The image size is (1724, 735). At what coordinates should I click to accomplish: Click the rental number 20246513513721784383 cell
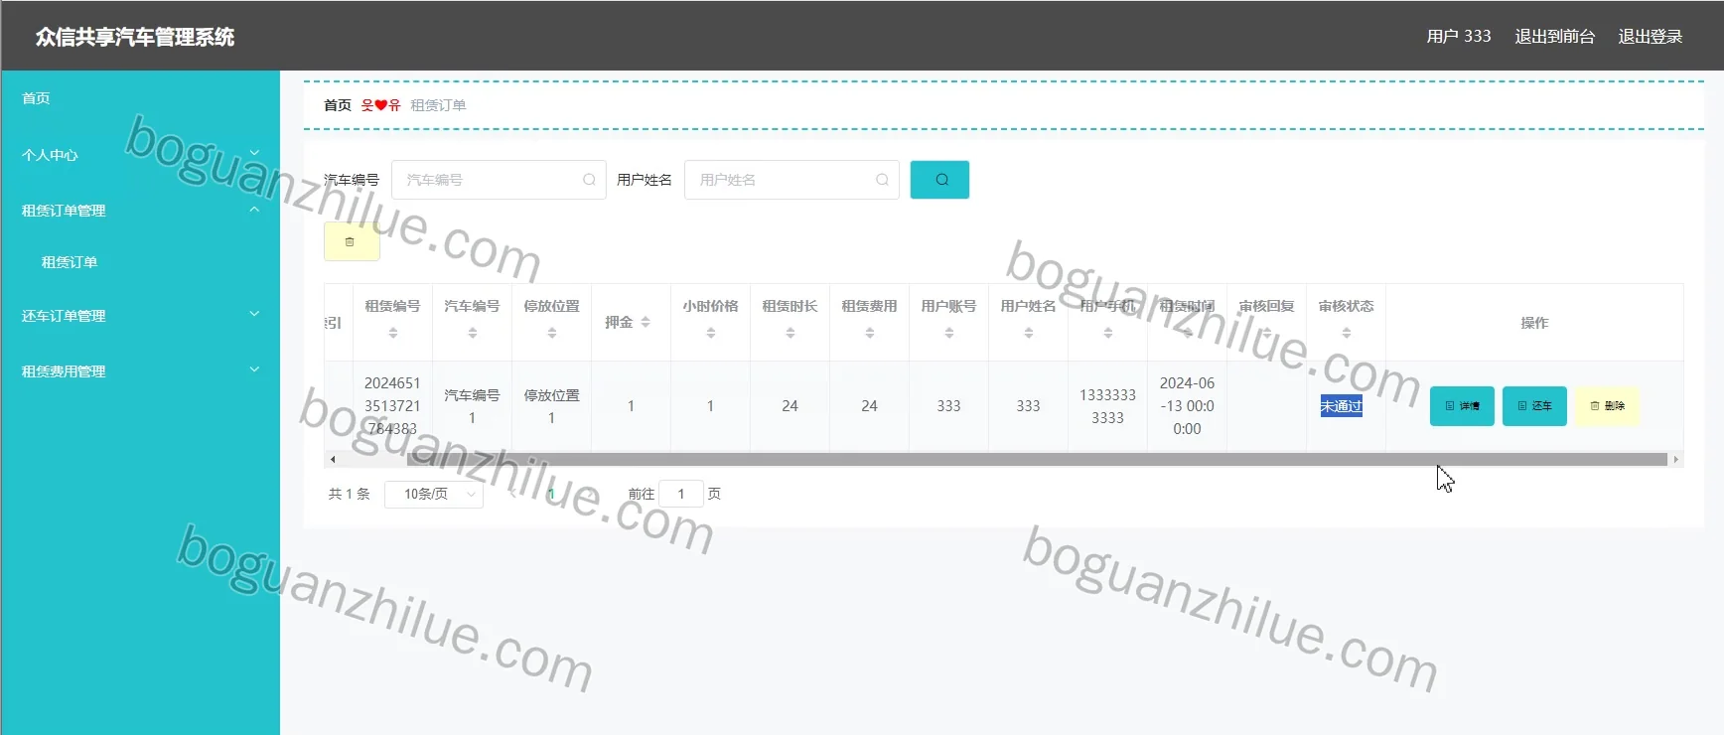coord(392,406)
